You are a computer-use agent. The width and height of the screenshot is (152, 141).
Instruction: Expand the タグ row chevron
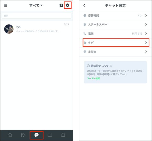point(146,43)
